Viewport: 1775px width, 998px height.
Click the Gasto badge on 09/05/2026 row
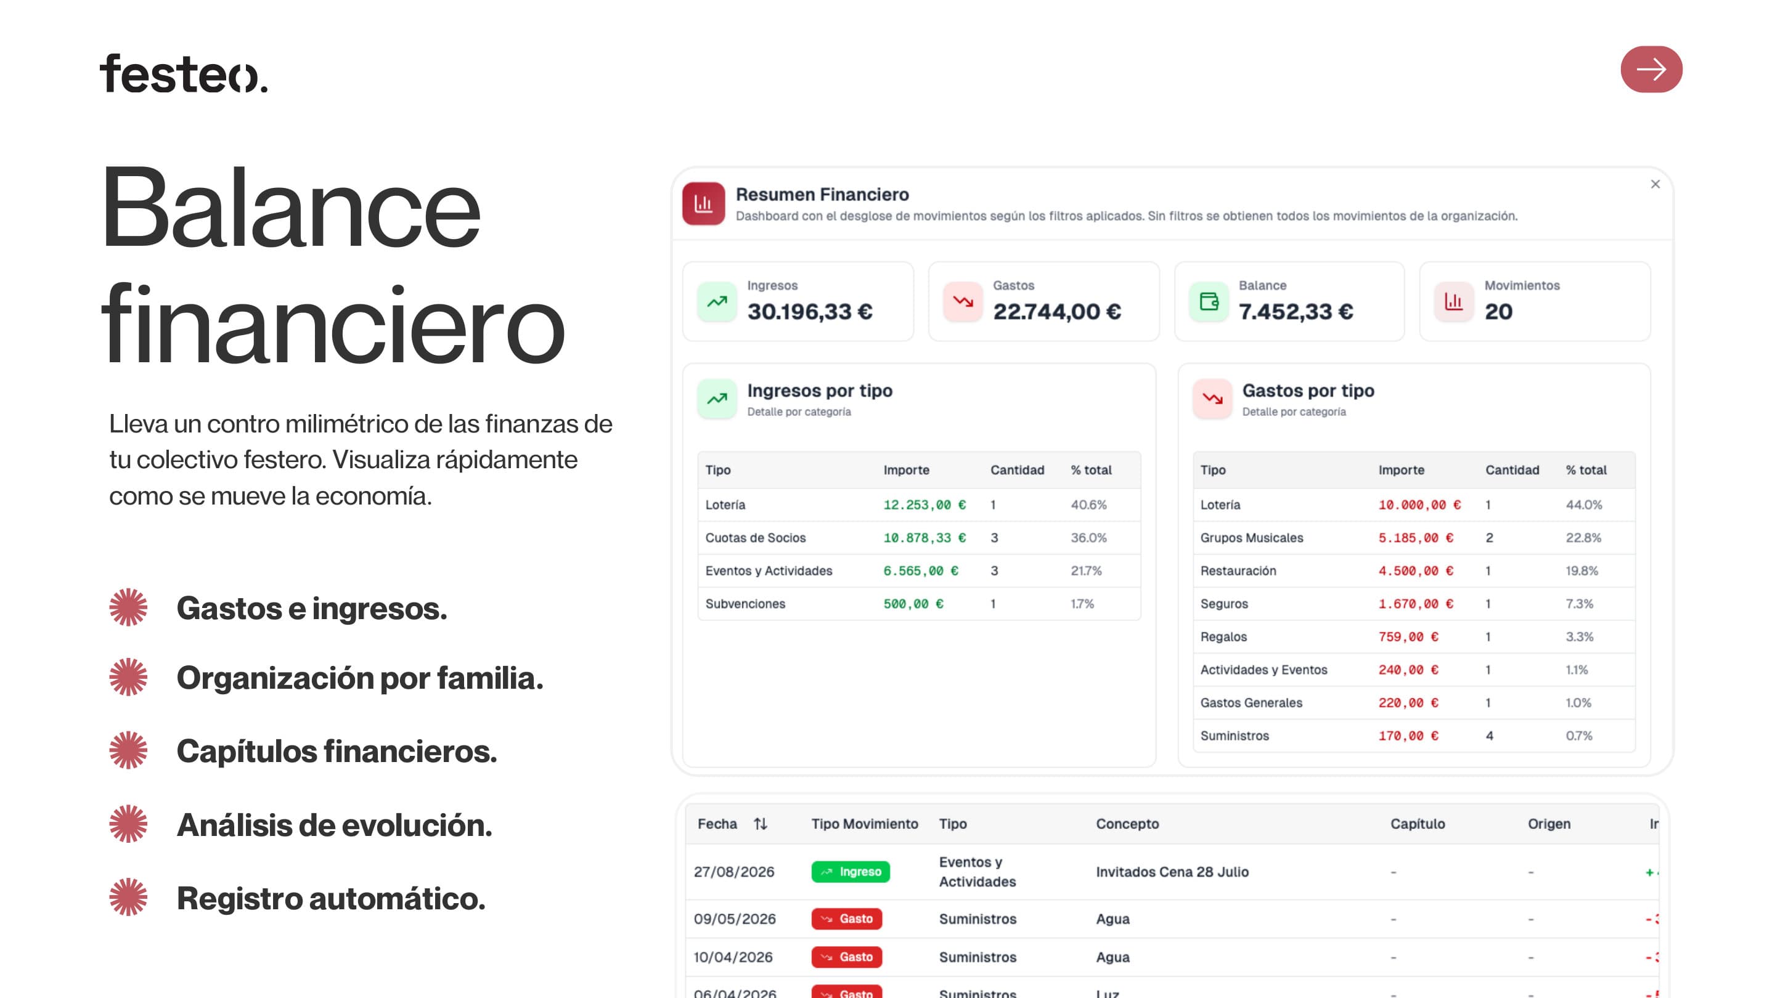(846, 919)
